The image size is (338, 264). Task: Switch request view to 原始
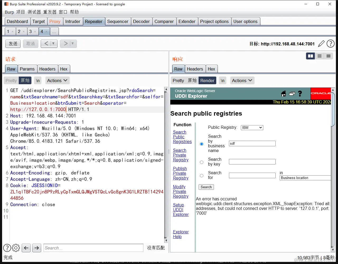point(25,81)
